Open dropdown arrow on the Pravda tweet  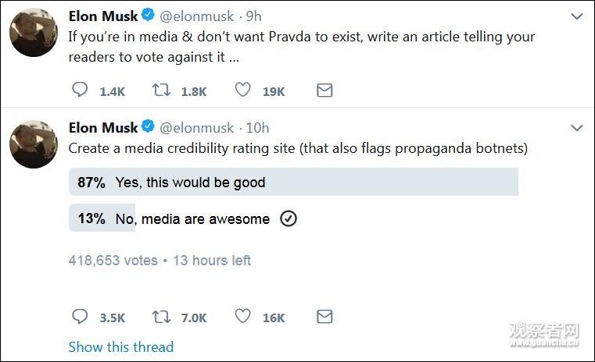[576, 16]
